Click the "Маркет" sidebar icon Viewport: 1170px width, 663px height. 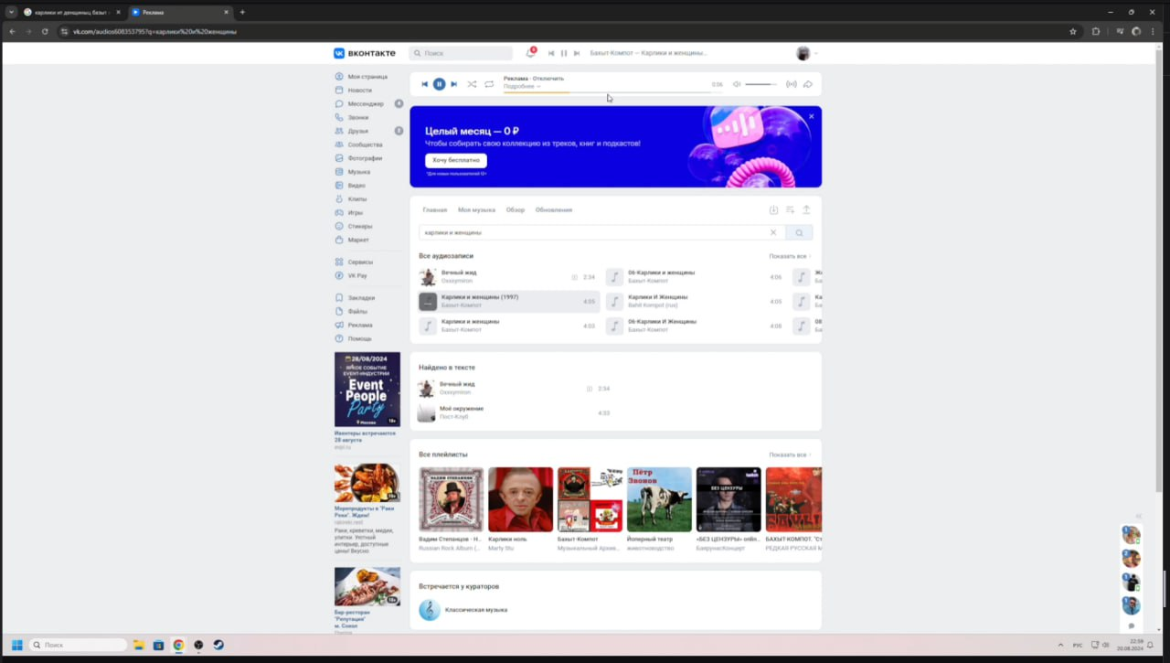pos(339,240)
